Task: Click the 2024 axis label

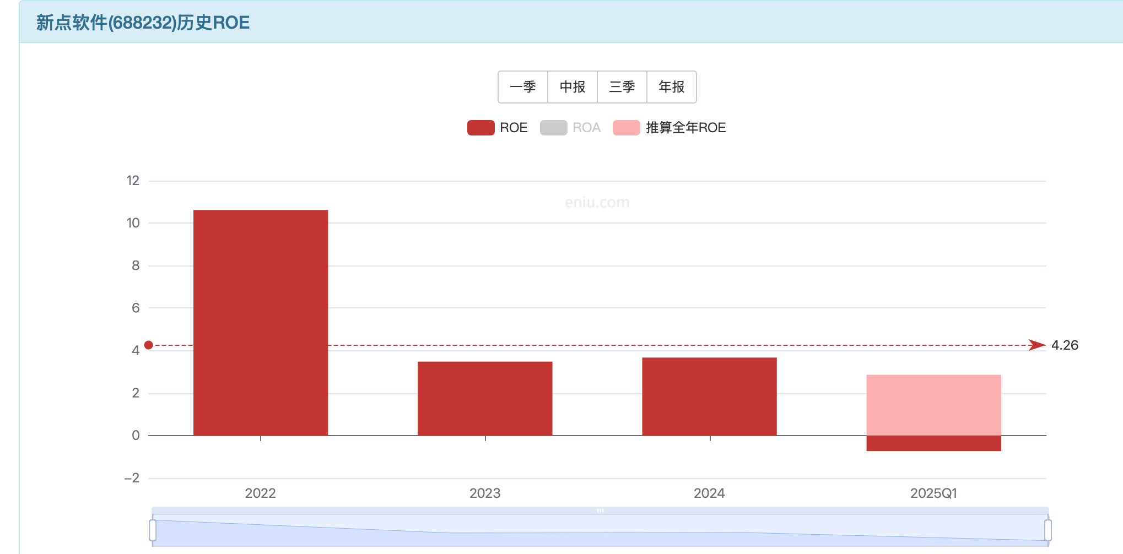Action: (709, 493)
